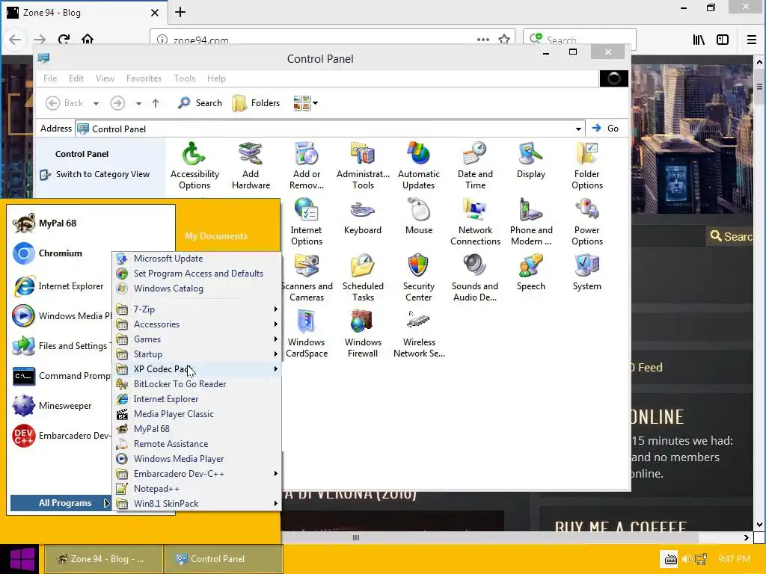Expand the 7-Zip program folder

[x=197, y=309]
